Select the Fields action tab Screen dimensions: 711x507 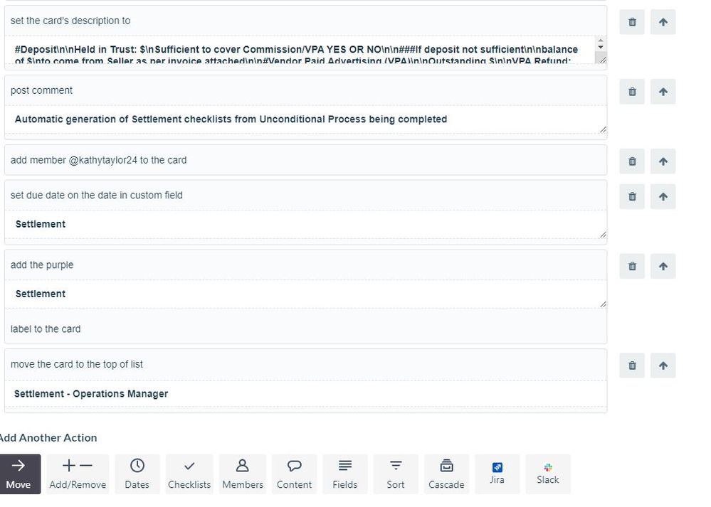345,474
